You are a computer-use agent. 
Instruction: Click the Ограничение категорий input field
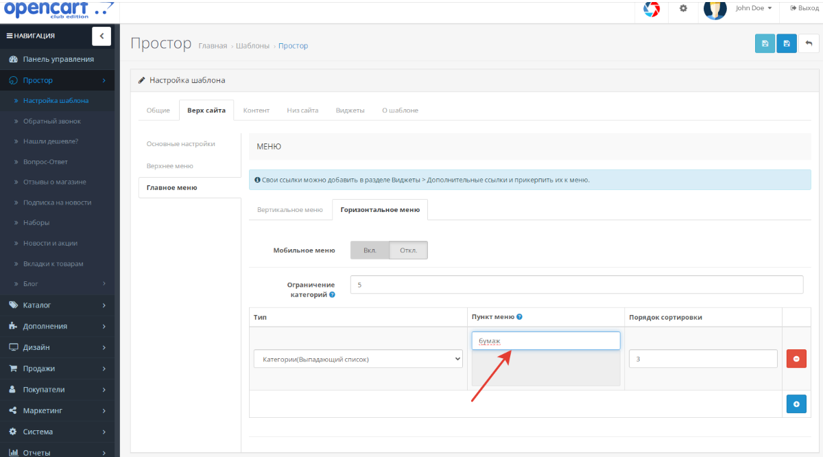pyautogui.click(x=576, y=285)
